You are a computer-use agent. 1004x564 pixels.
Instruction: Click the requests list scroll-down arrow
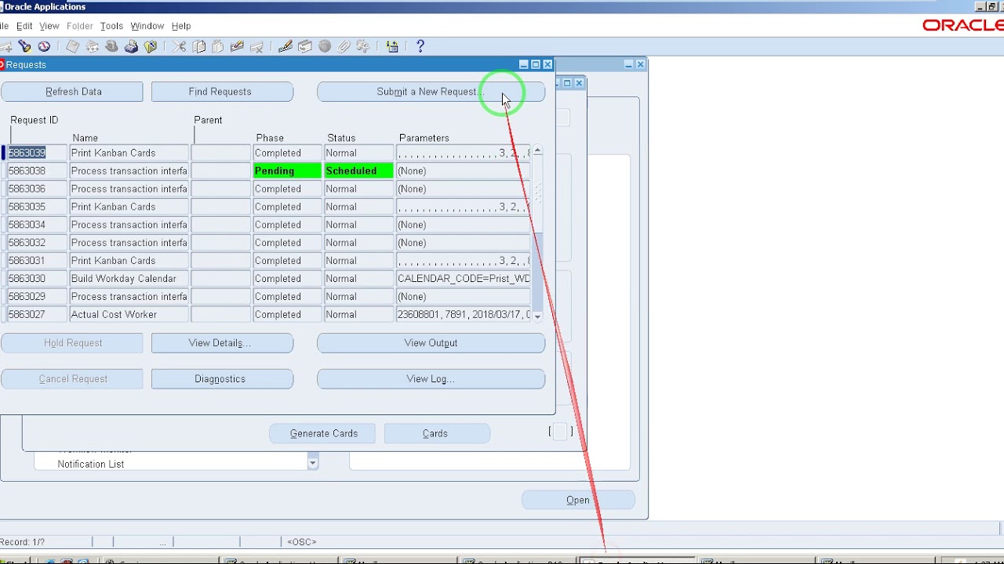click(x=537, y=316)
